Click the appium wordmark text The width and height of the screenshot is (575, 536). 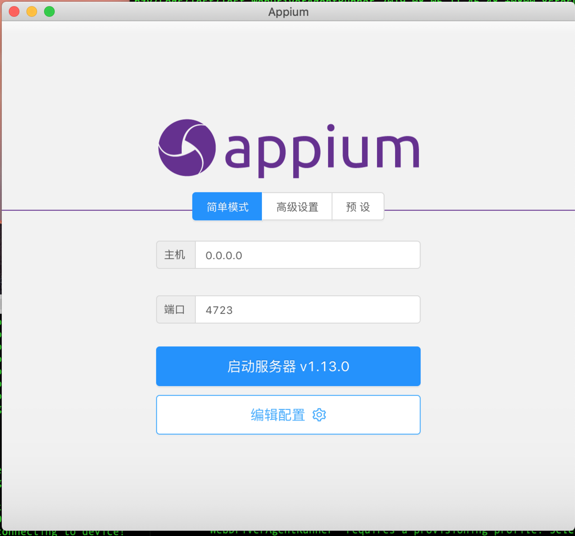pos(322,151)
